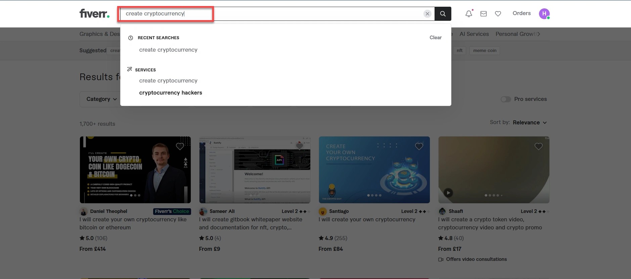Click the '1,700+ results' count
The height and width of the screenshot is (279, 631).
97,124
